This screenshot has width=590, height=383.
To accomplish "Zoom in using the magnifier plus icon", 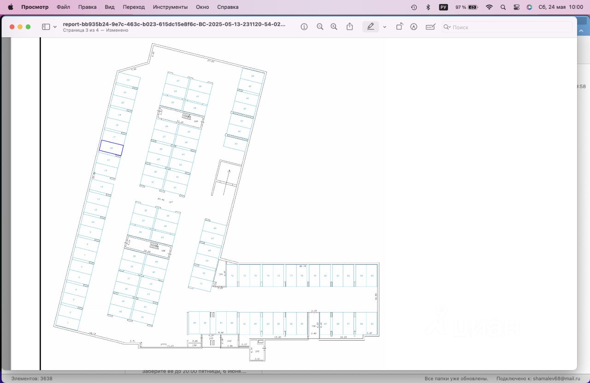I will coord(334,27).
